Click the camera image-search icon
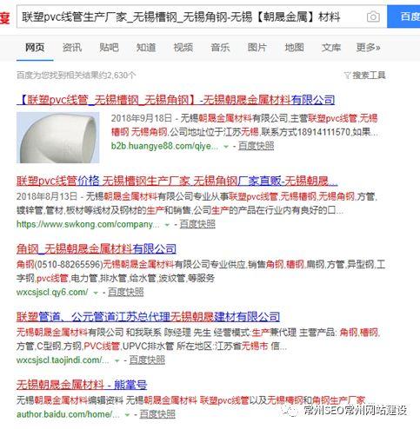This screenshot has height=429, width=420. (x=373, y=16)
